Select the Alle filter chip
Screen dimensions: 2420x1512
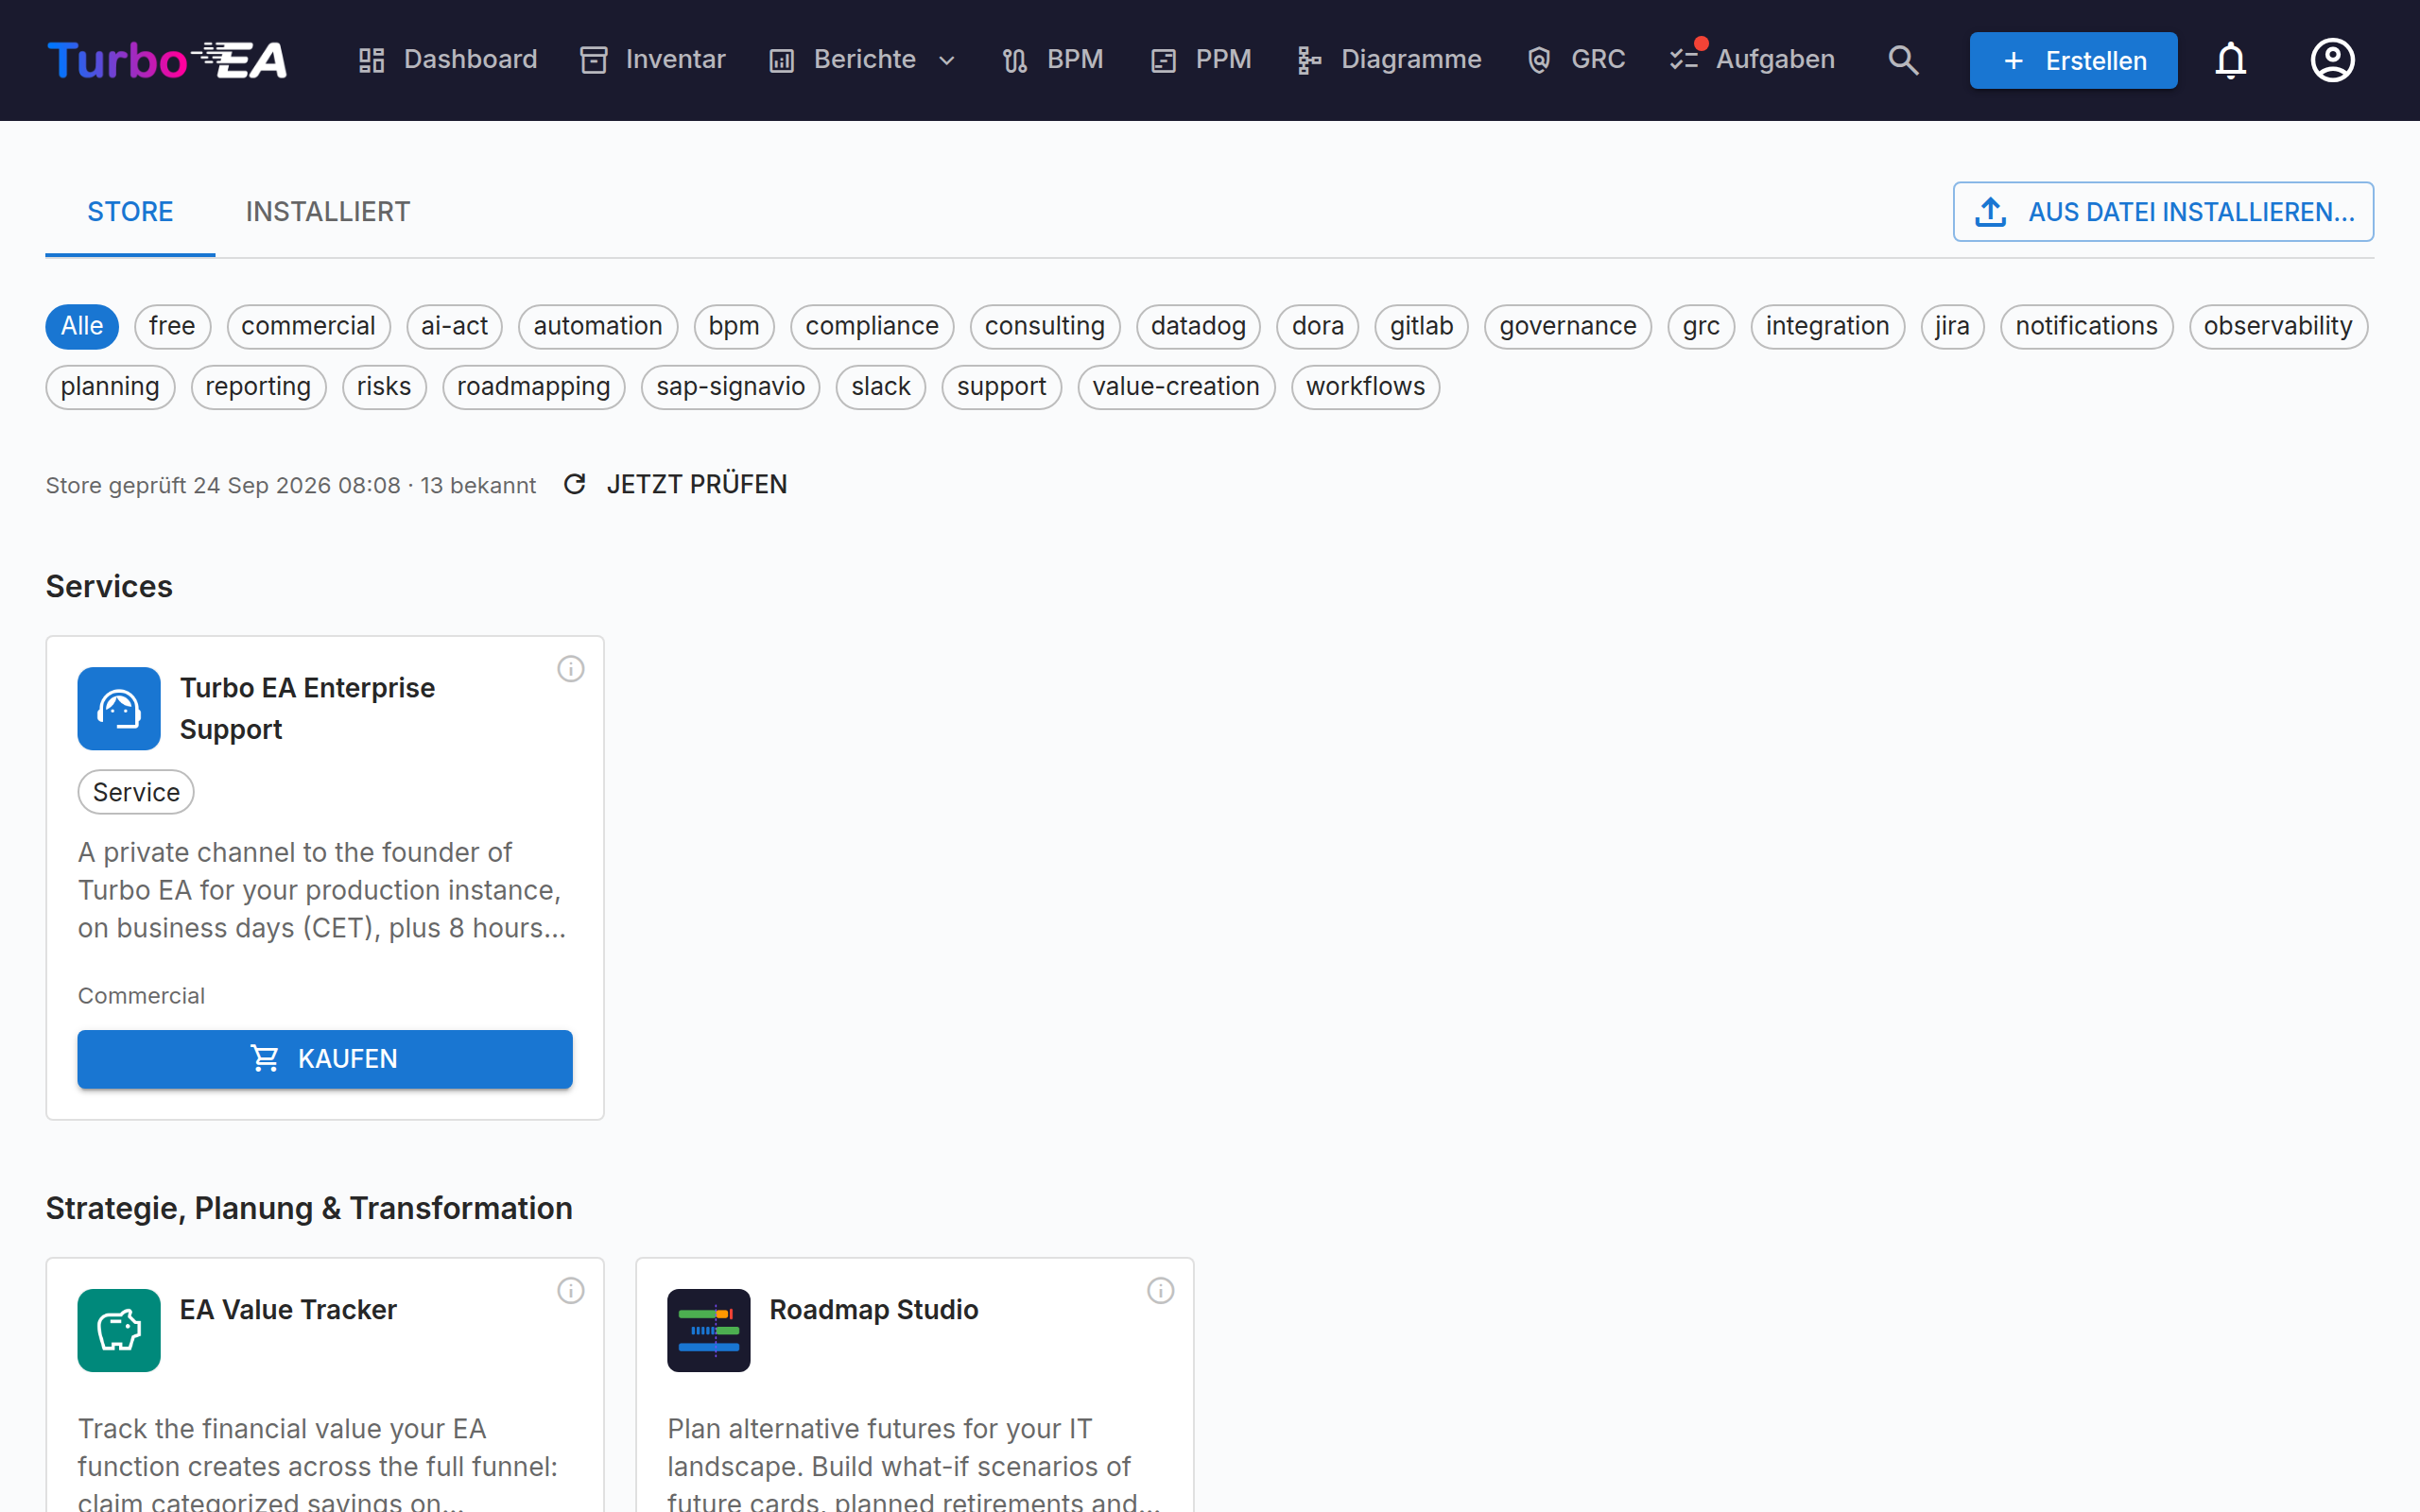click(82, 327)
